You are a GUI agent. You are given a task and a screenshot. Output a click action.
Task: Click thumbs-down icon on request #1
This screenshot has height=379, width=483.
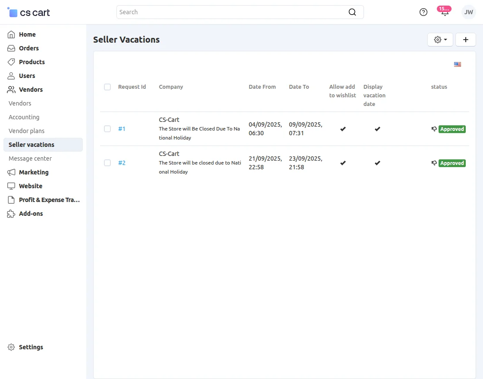pyautogui.click(x=434, y=129)
